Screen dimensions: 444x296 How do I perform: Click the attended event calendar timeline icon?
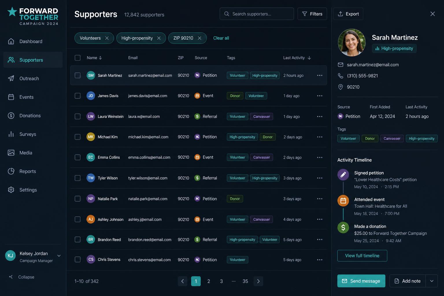point(343,201)
